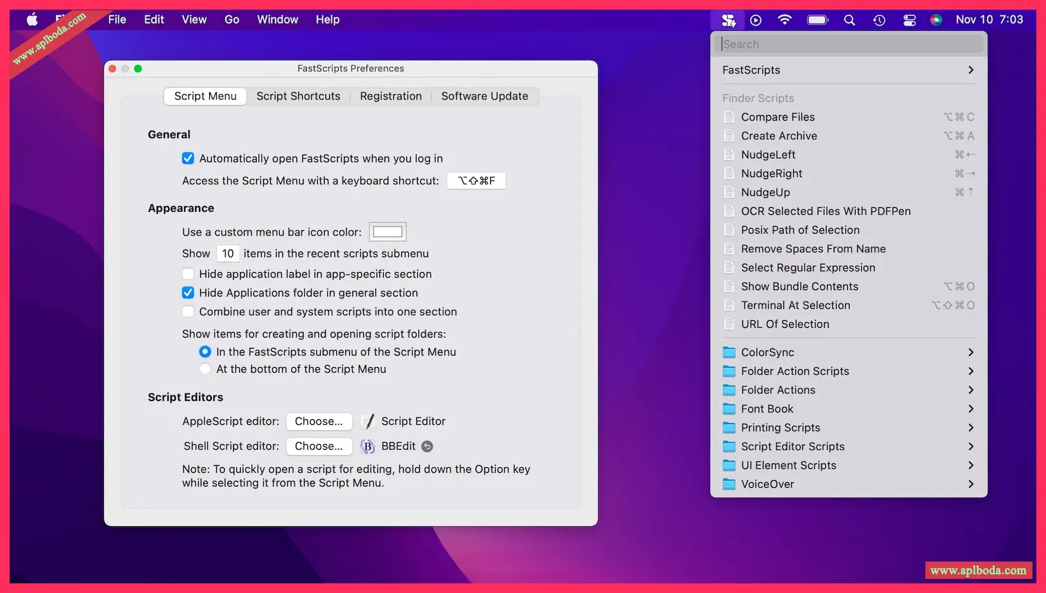The width and height of the screenshot is (1046, 593).
Task: Expand the FastScripts submenu
Action: (x=848, y=70)
